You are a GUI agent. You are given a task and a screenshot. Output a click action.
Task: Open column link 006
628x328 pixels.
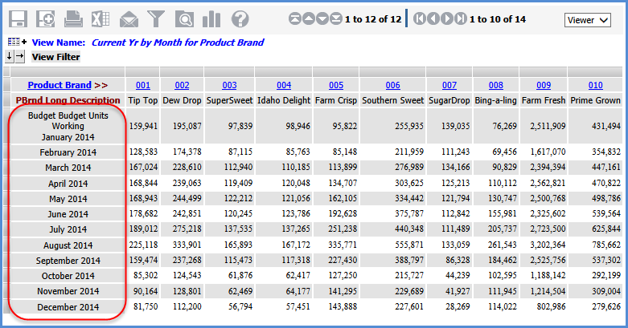tap(392, 85)
